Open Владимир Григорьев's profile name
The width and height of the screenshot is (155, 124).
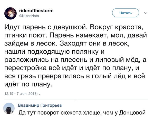pos(40,105)
